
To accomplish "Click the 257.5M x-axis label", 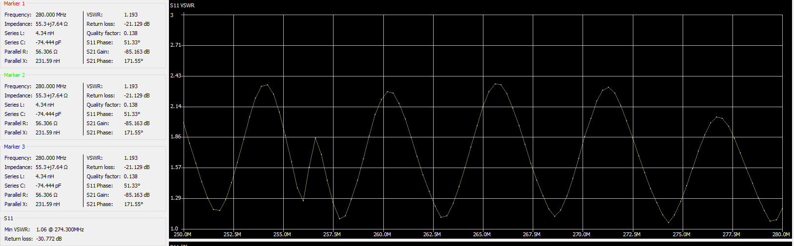I will (332, 234).
